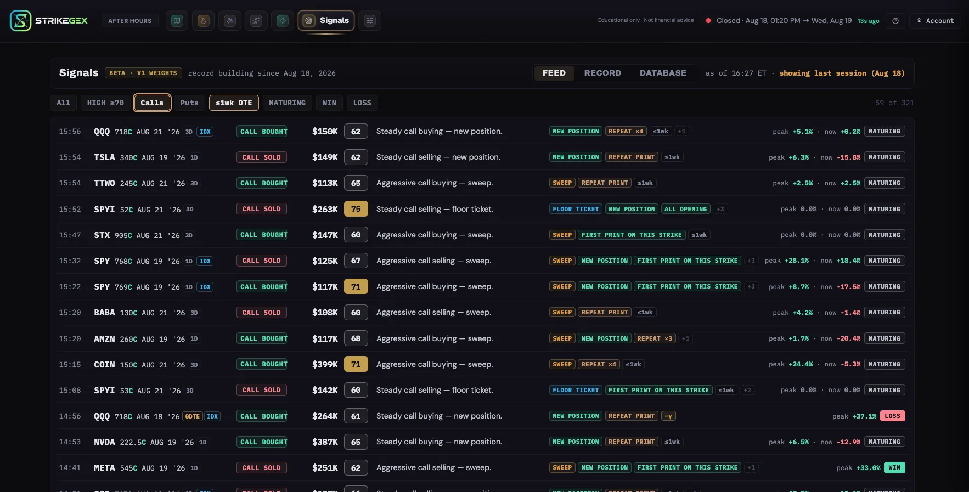Expand +3 tags on SPY 769C row
Image resolution: width=969 pixels, height=492 pixels.
tap(751, 286)
